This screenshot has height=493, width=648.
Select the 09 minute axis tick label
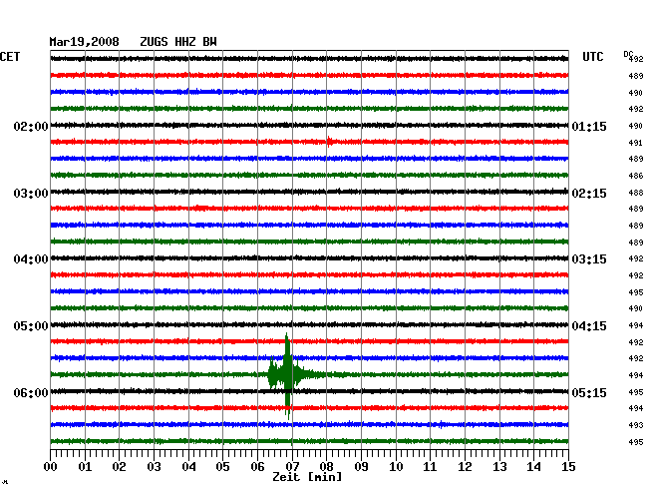(361, 467)
